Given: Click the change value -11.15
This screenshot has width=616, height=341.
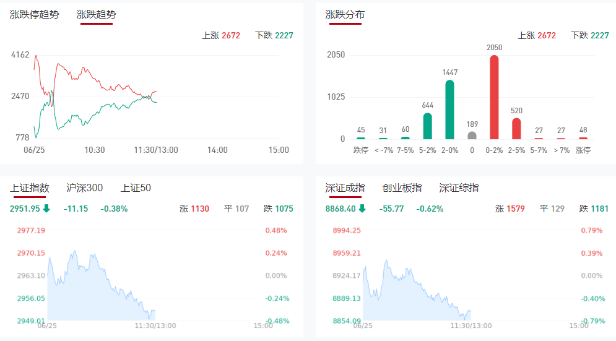Looking at the screenshot, I should tap(76, 209).
